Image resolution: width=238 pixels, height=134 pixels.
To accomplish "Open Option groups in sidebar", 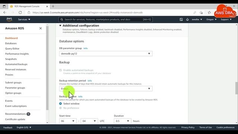I will coord(13,93).
